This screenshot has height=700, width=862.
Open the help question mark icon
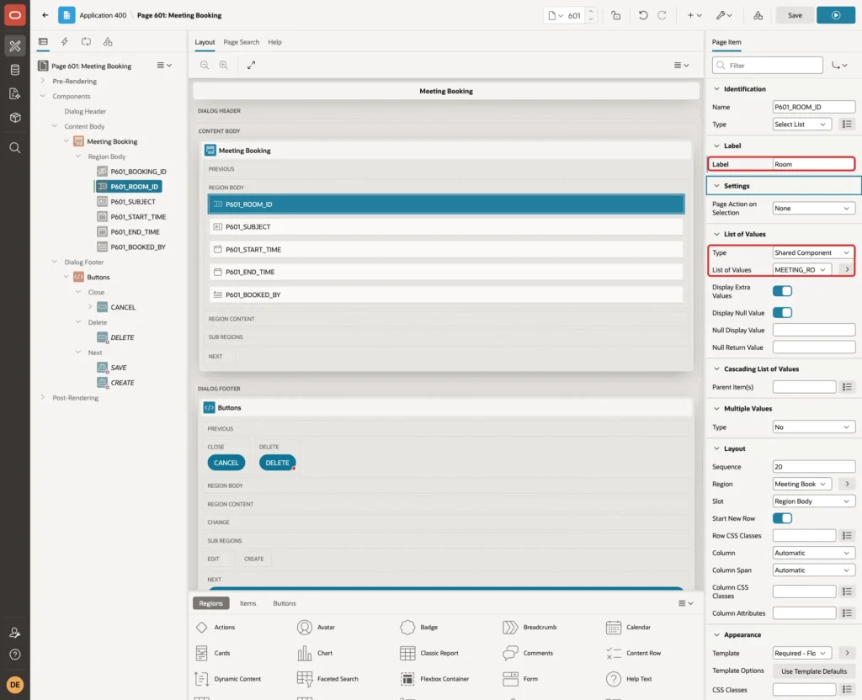(15, 655)
